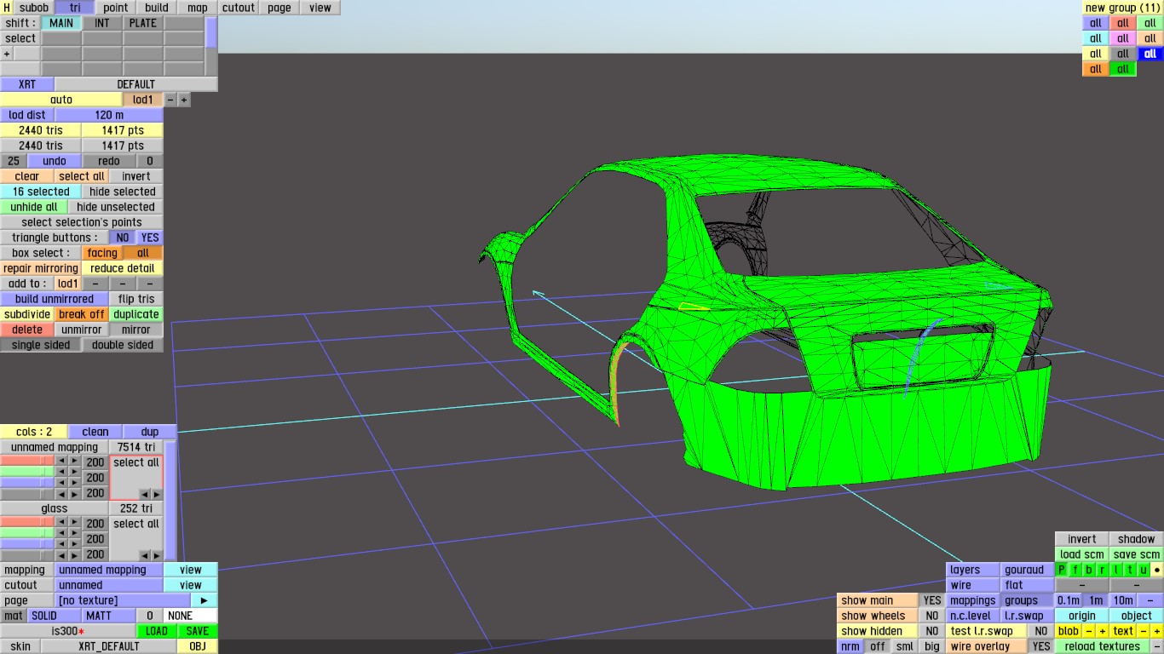Click the green SAVE button

tap(198, 631)
